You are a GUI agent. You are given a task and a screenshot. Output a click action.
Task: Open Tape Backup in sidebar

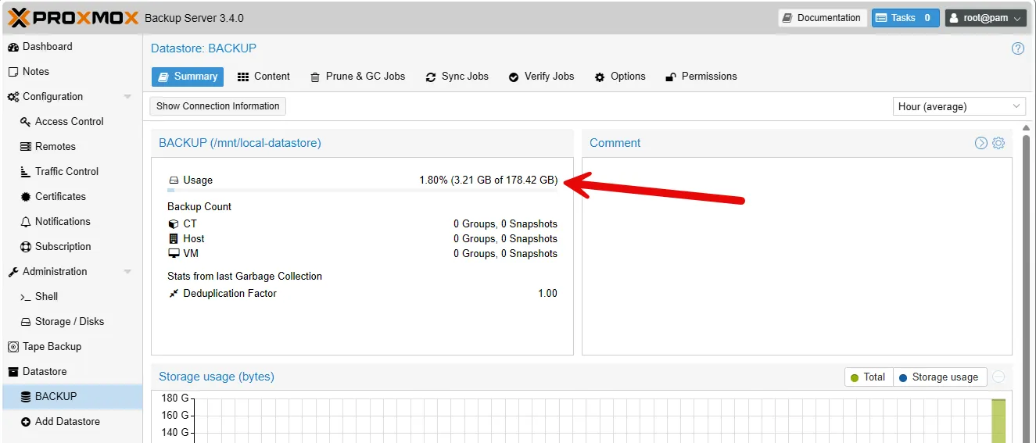tap(52, 346)
